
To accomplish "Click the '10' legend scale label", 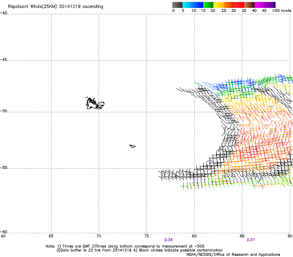I will pos(194,11).
